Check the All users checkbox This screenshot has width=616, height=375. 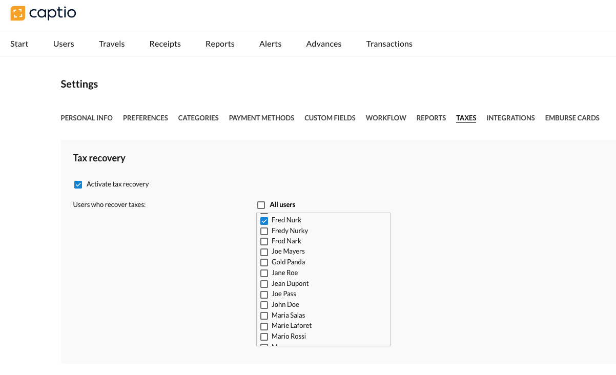click(x=261, y=205)
